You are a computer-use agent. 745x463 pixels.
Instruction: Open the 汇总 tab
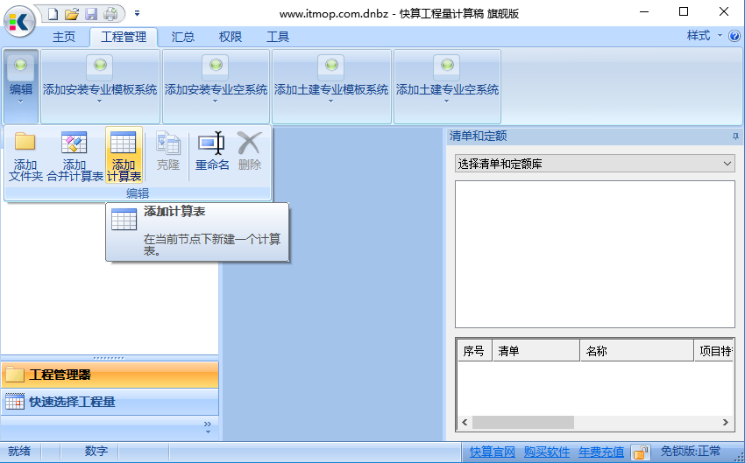pyautogui.click(x=183, y=37)
